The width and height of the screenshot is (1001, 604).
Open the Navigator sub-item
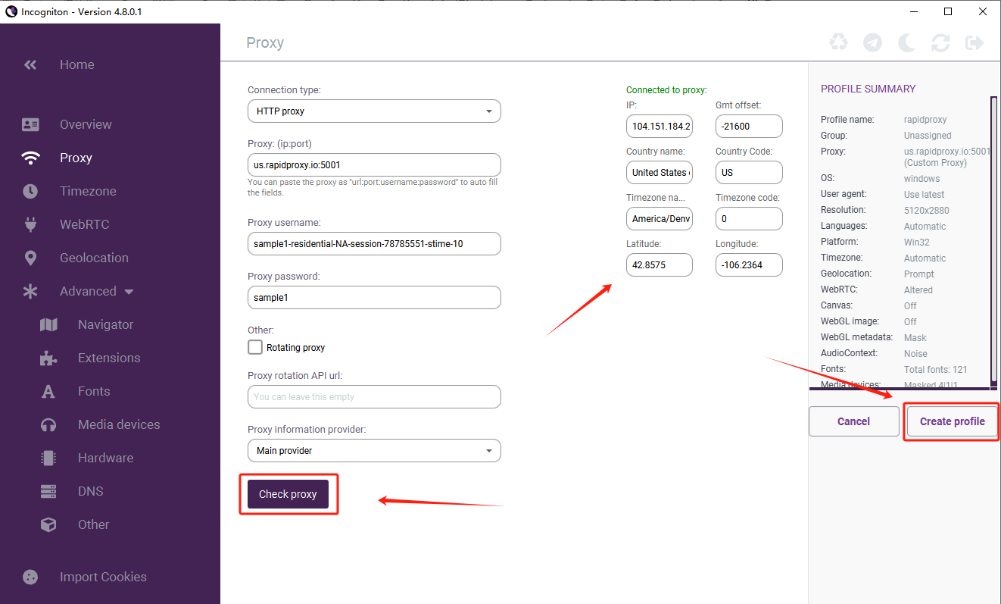pyautogui.click(x=105, y=324)
